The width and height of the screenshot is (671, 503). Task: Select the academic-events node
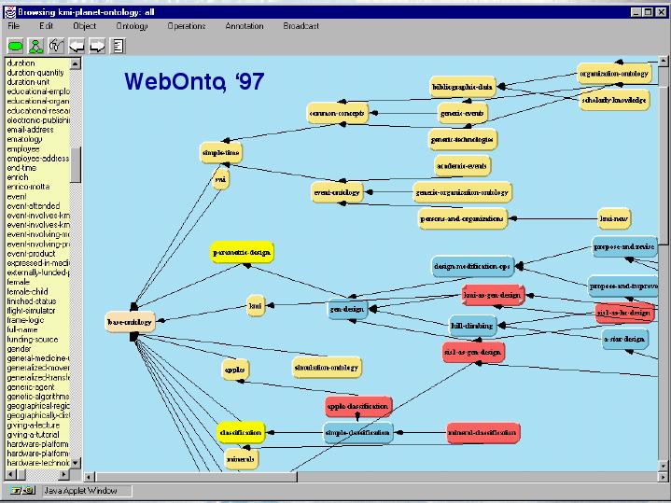coord(462,166)
